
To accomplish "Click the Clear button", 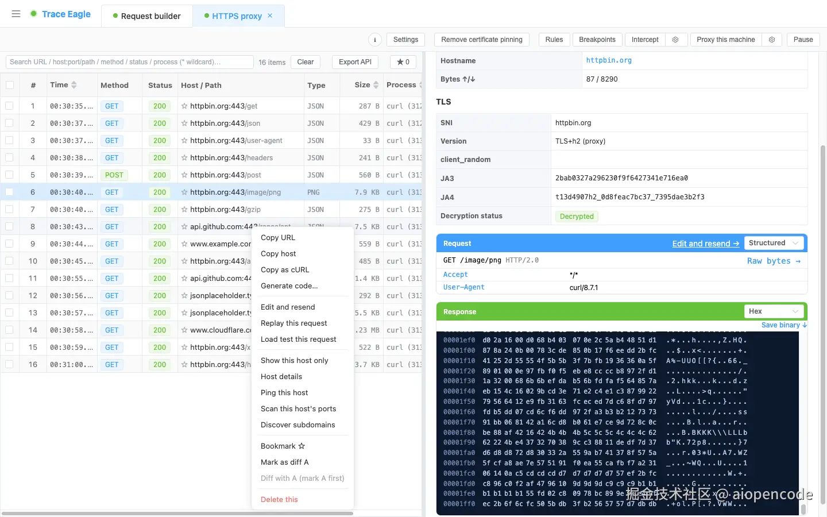I will pos(306,62).
